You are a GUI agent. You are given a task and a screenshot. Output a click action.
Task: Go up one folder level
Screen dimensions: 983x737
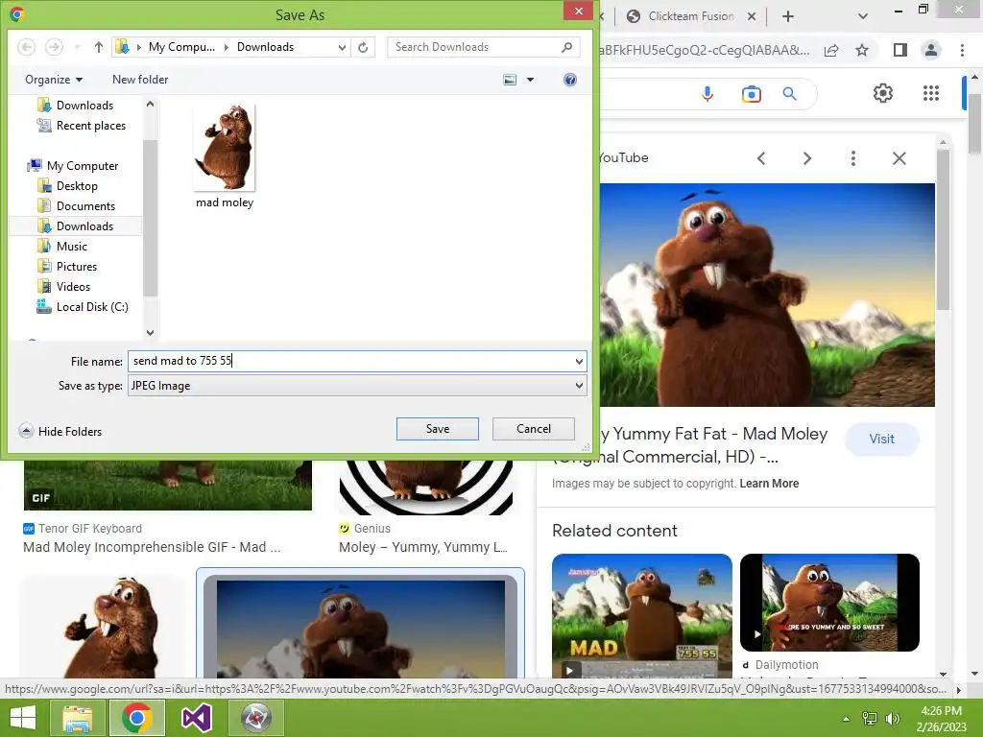(99, 47)
